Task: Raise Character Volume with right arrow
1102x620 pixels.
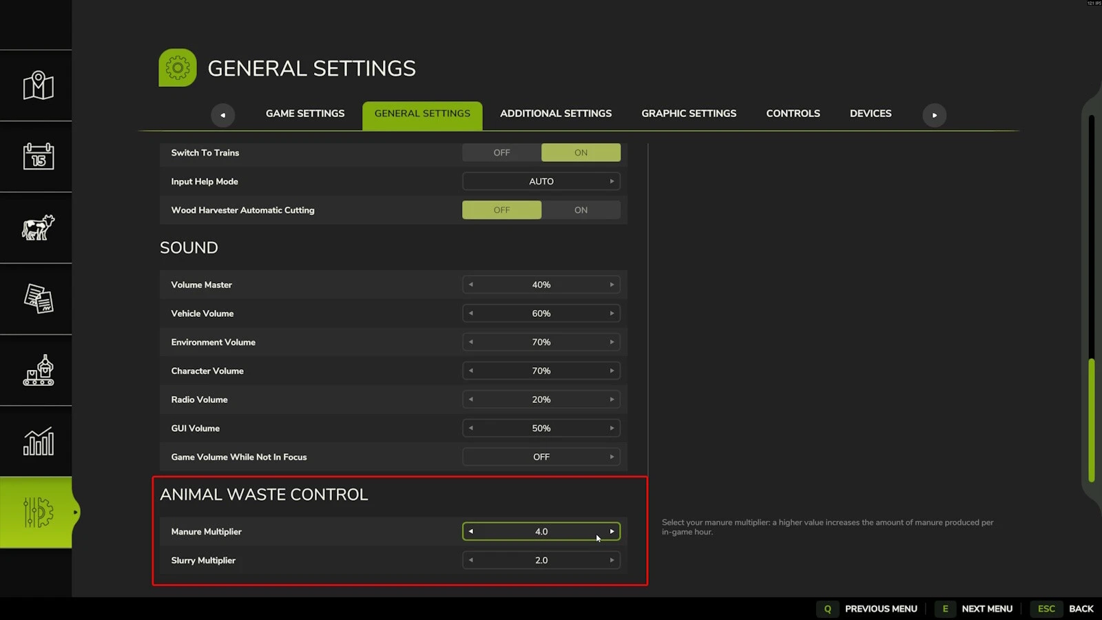Action: [612, 371]
